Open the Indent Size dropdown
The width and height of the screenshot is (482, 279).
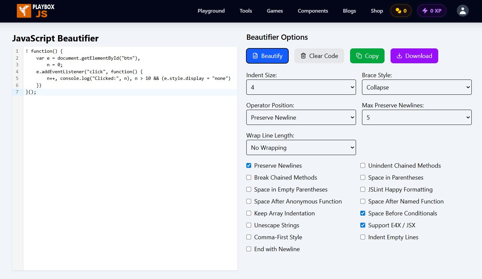301,87
